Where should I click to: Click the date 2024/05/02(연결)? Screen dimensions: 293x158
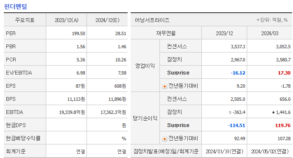point(270,151)
